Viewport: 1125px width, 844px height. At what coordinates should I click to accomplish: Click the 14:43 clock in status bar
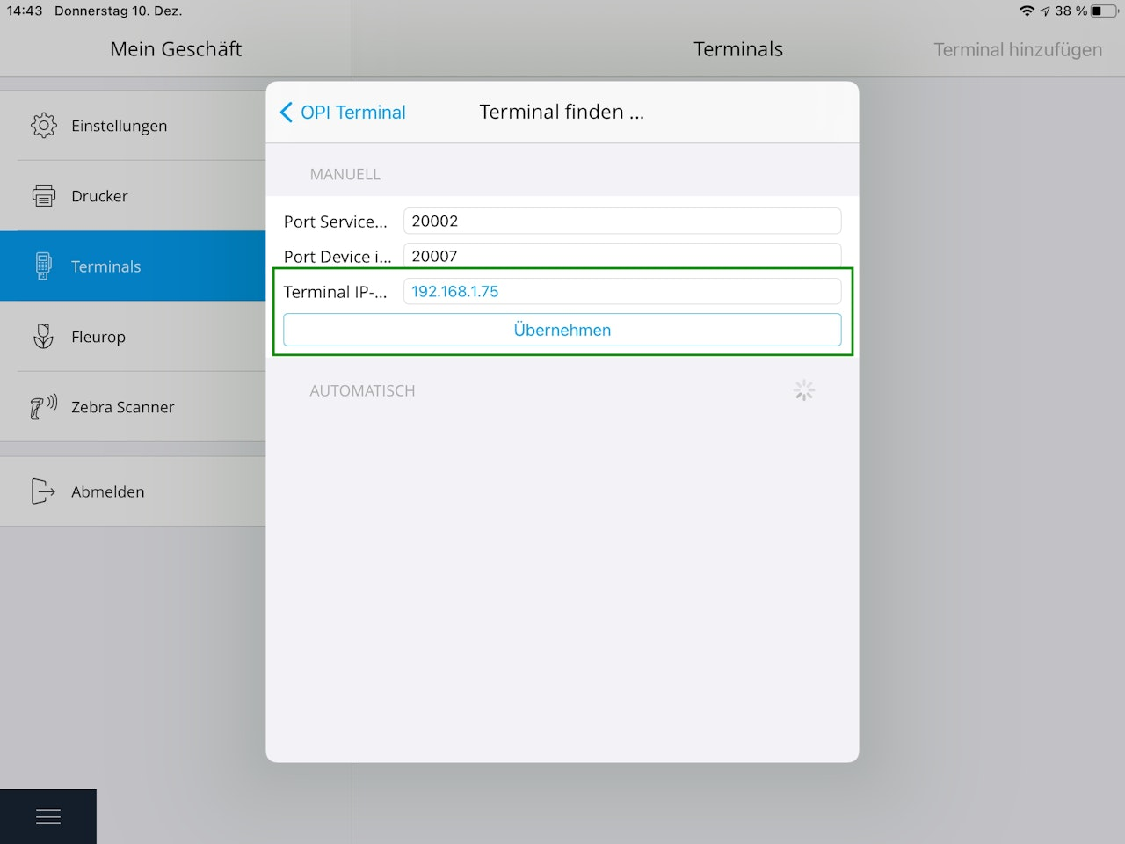pyautogui.click(x=25, y=11)
